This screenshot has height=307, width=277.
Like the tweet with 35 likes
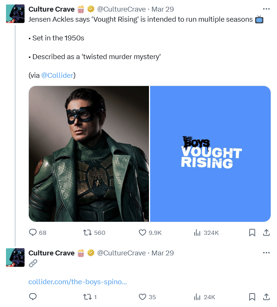coord(142,297)
